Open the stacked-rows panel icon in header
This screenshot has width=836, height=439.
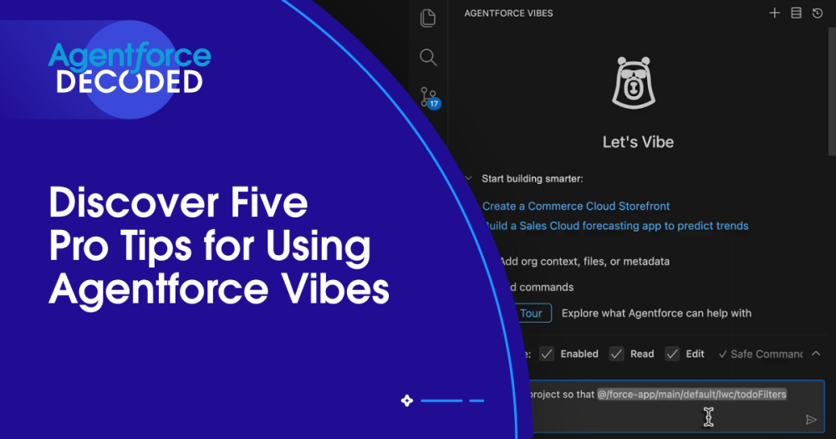tap(796, 13)
